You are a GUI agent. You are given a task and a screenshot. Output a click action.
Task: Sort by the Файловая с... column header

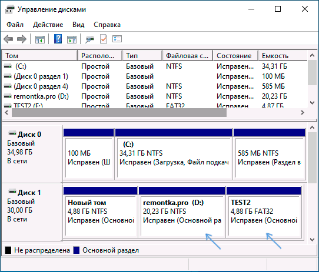187,55
